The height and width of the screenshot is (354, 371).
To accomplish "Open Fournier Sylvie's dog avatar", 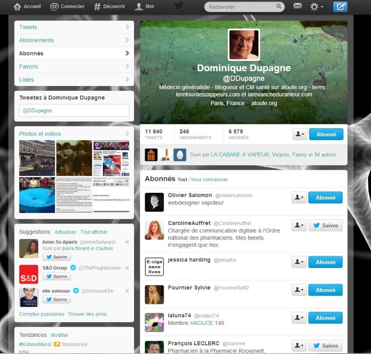I will pos(154,294).
